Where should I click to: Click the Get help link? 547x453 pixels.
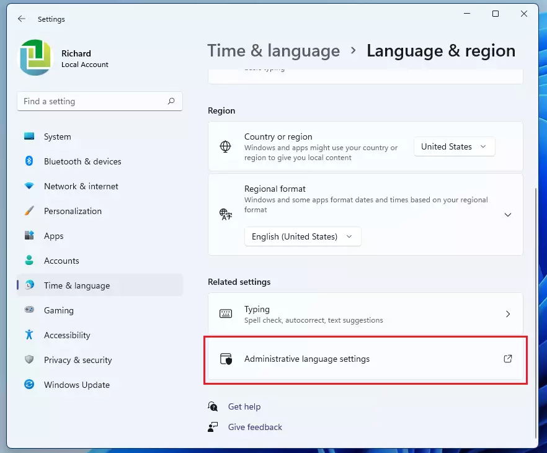click(x=244, y=406)
